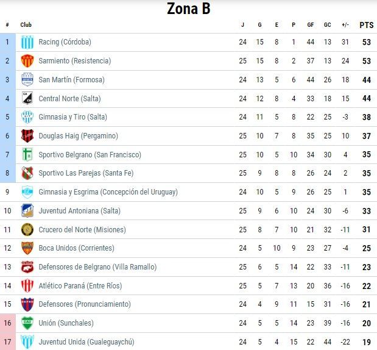Click the Douglas Haig club crest
The image size is (377, 350).
coord(27,136)
